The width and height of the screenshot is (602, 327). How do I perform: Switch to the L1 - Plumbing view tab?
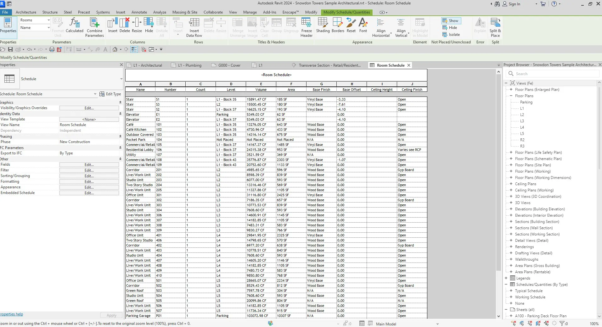tap(189, 65)
